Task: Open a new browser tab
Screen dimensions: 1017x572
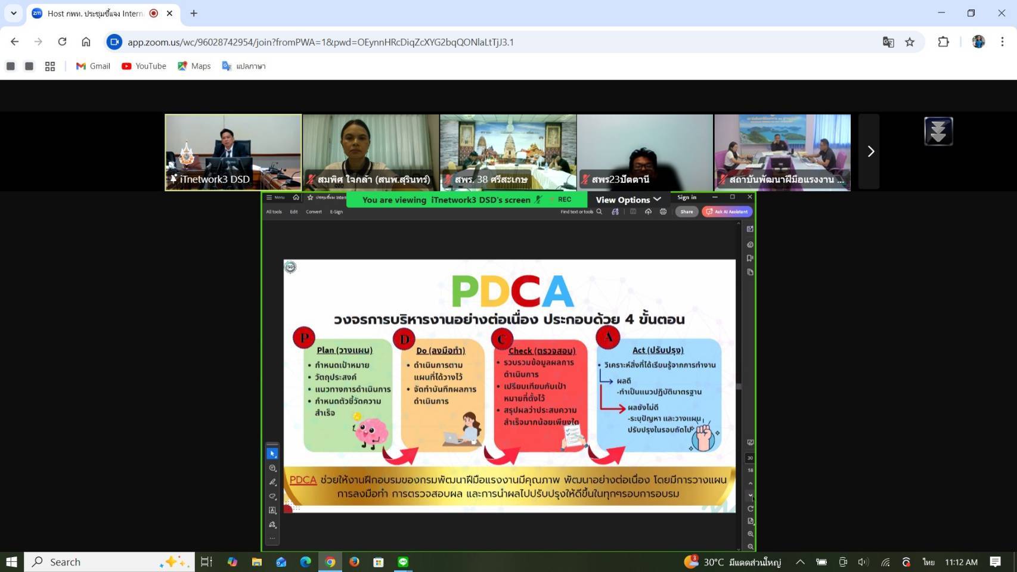Action: [194, 13]
